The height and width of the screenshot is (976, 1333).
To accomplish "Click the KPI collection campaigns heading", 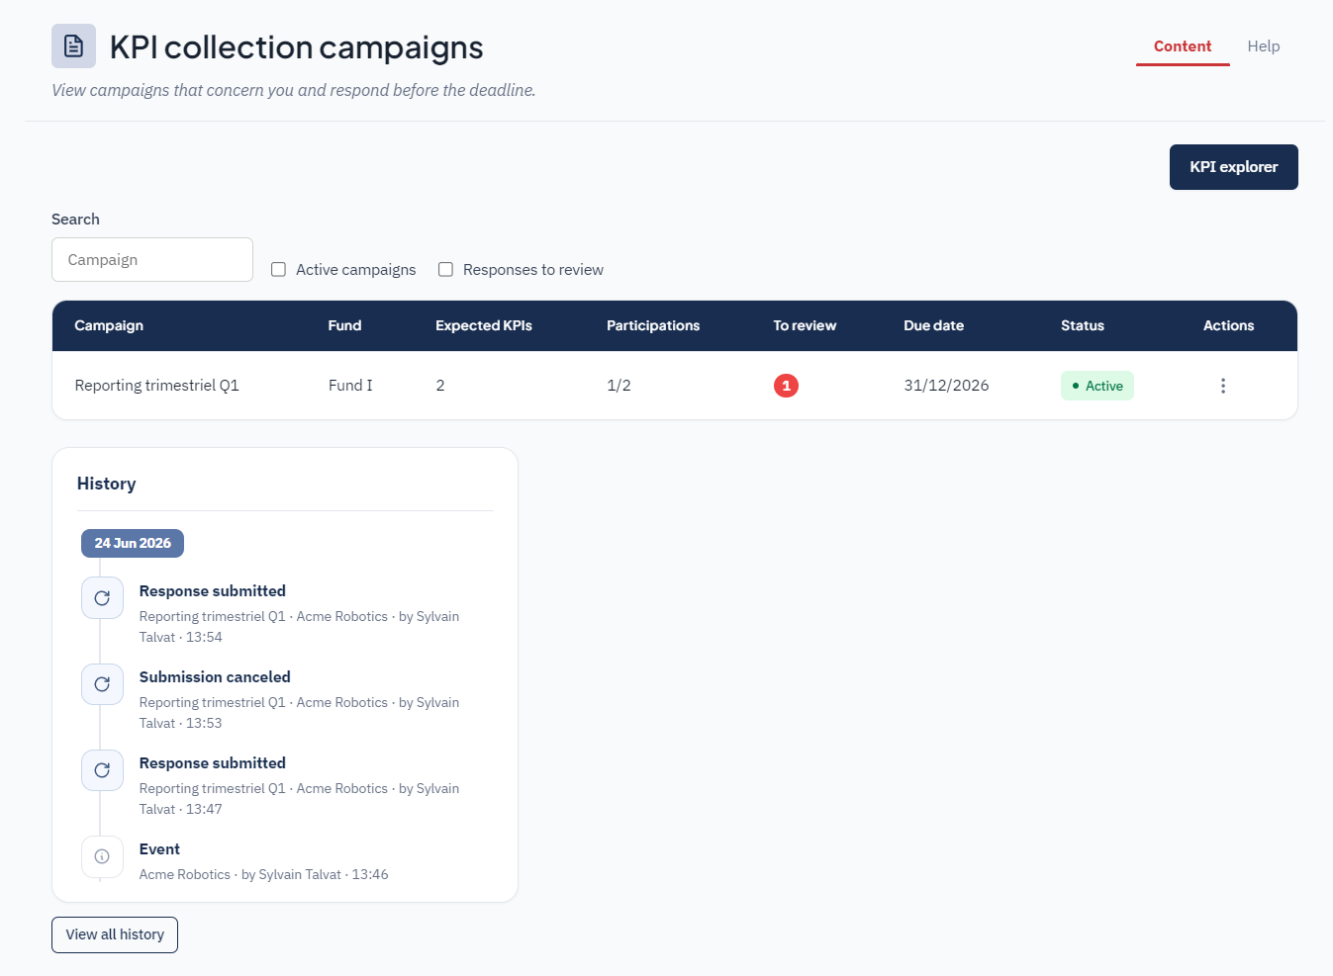I will 297,47.
